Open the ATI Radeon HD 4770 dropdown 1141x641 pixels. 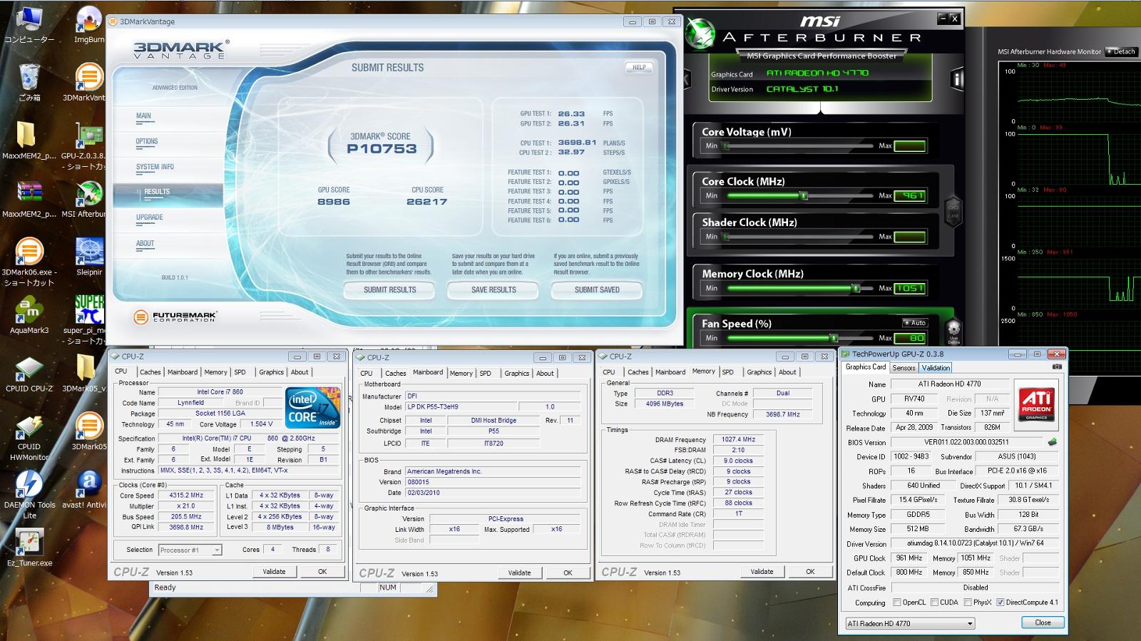[910, 623]
